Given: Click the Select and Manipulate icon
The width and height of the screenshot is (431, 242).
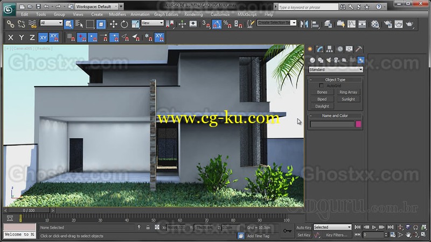Looking at the screenshot, I should (x=182, y=24).
